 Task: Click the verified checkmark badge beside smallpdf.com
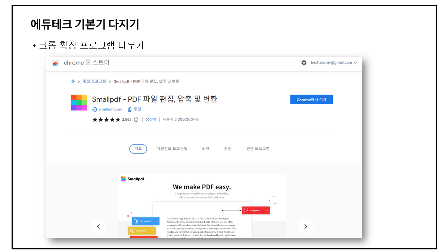click(95, 109)
